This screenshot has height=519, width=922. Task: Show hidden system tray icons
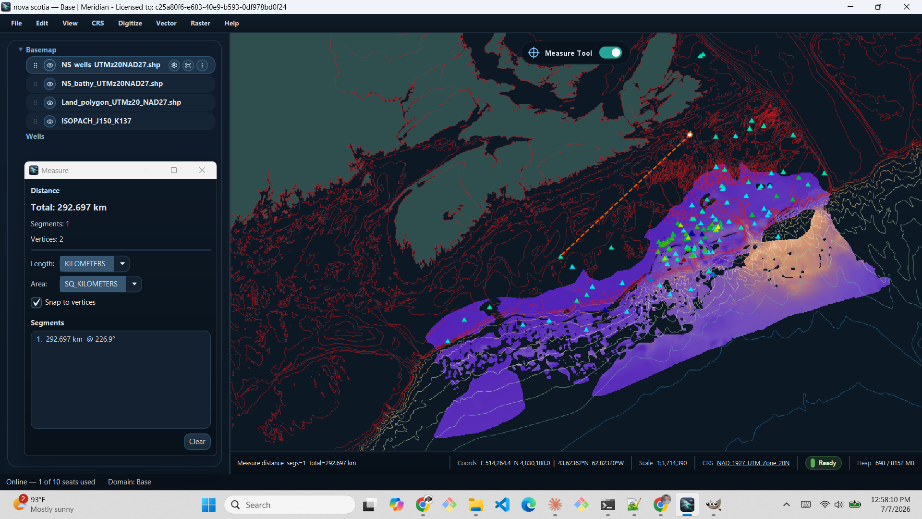786,505
